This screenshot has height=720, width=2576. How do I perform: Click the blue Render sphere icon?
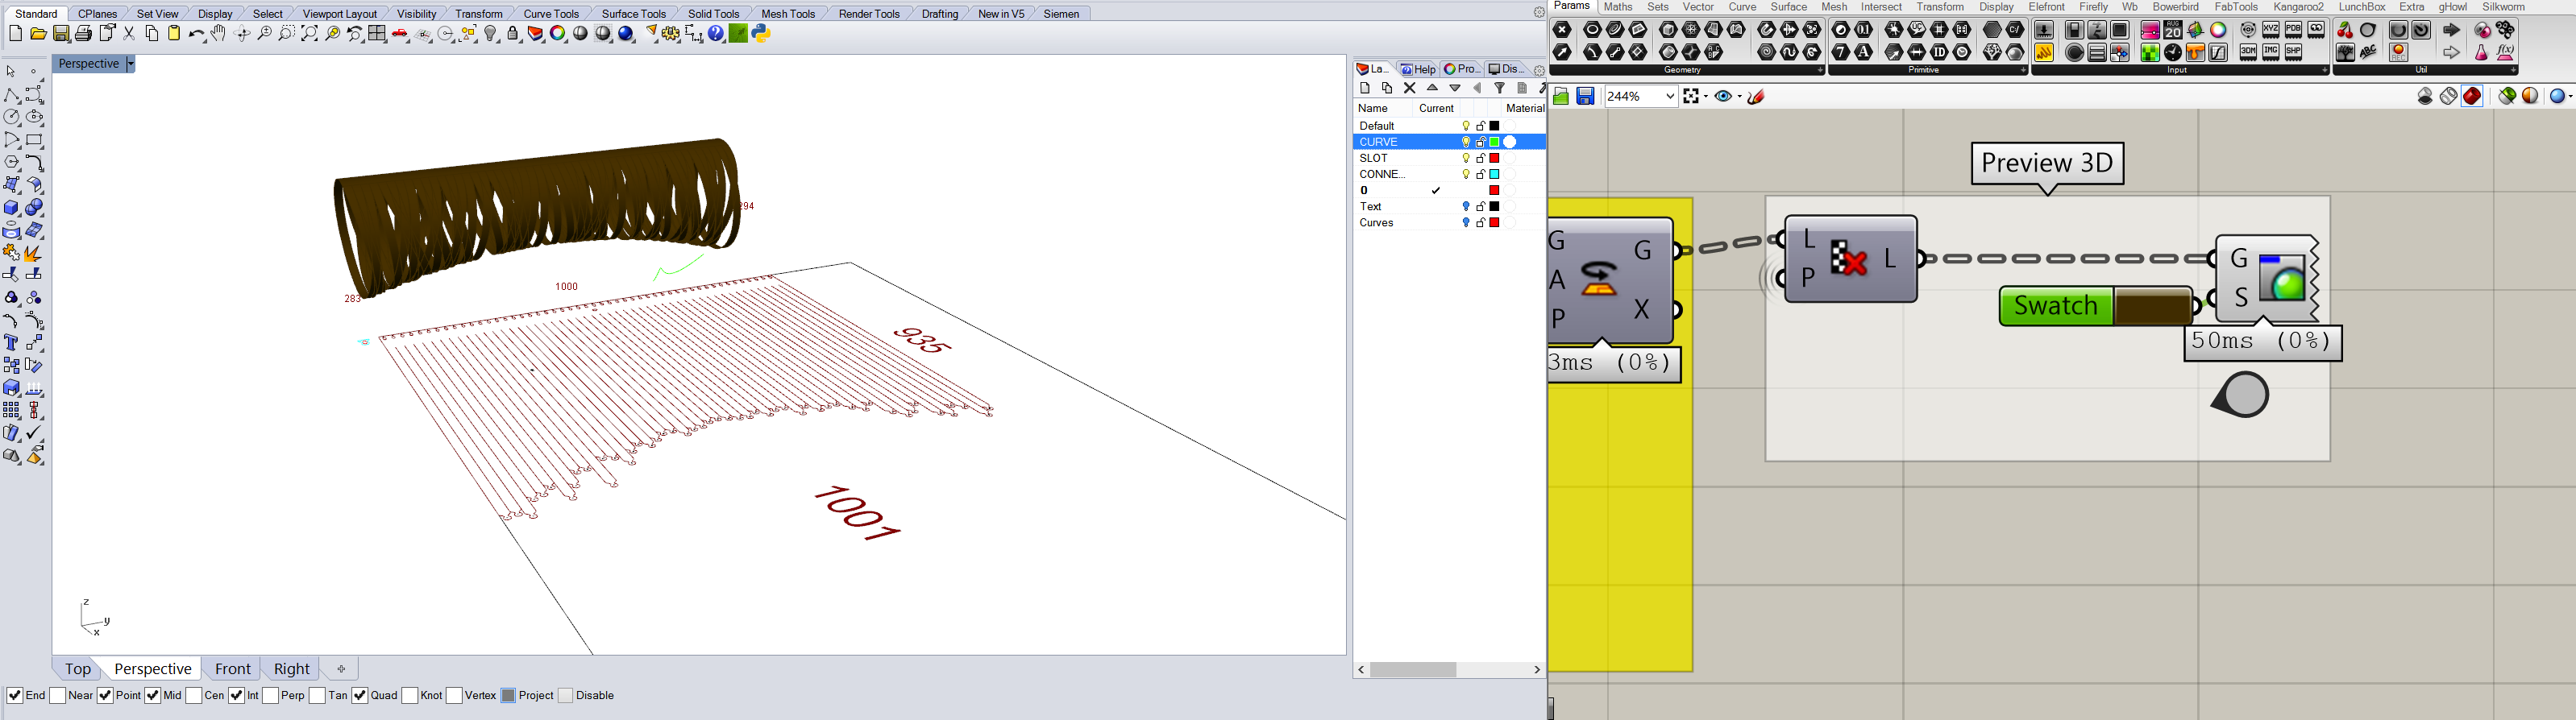point(626,34)
